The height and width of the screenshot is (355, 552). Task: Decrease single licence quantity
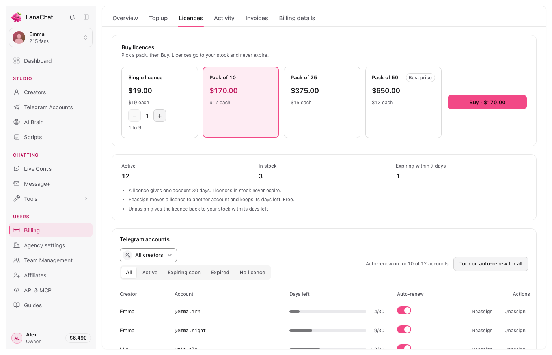click(134, 116)
